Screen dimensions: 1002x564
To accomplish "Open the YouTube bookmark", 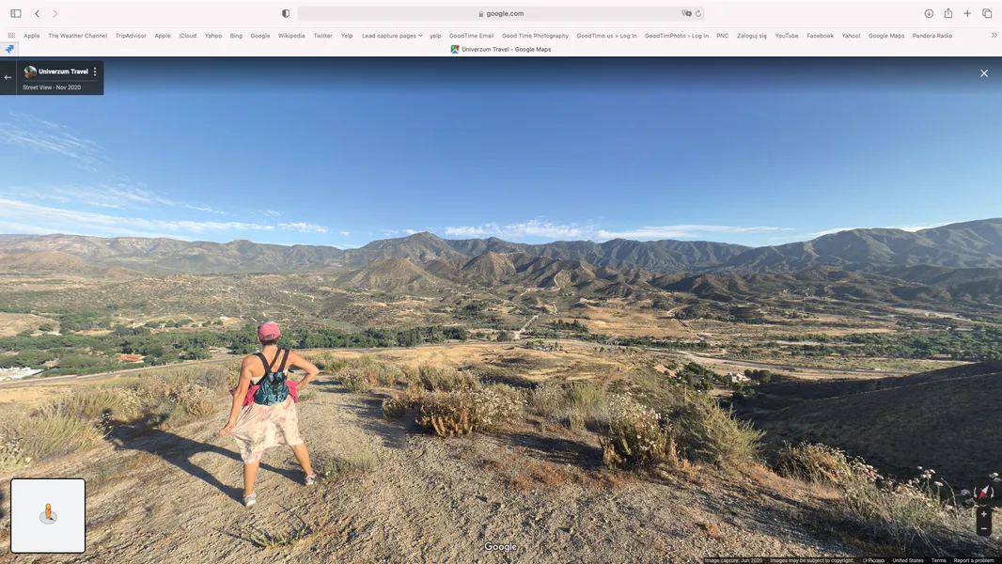I will pyautogui.click(x=786, y=36).
